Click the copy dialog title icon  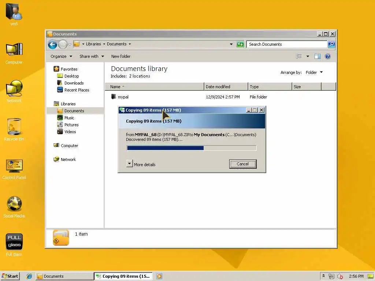[122, 110]
